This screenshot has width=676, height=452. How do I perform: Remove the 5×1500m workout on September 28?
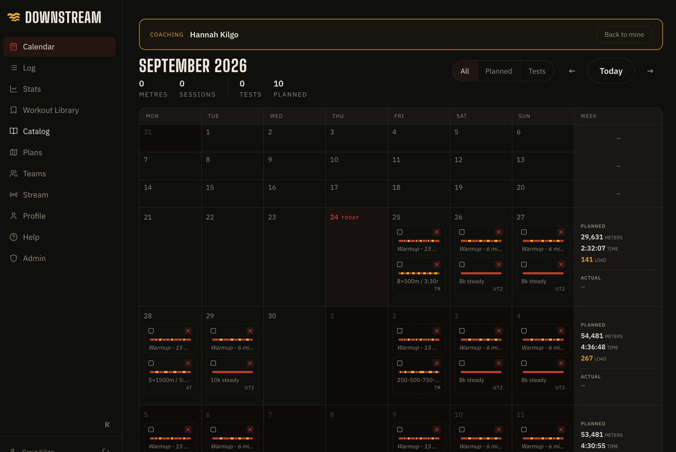[x=188, y=363]
